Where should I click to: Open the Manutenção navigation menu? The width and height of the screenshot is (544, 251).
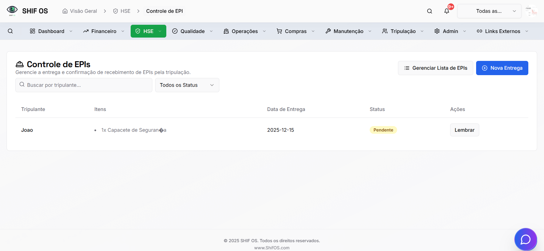(348, 31)
